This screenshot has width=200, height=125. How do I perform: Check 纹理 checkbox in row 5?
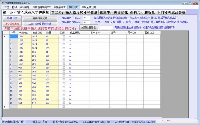click(64, 52)
